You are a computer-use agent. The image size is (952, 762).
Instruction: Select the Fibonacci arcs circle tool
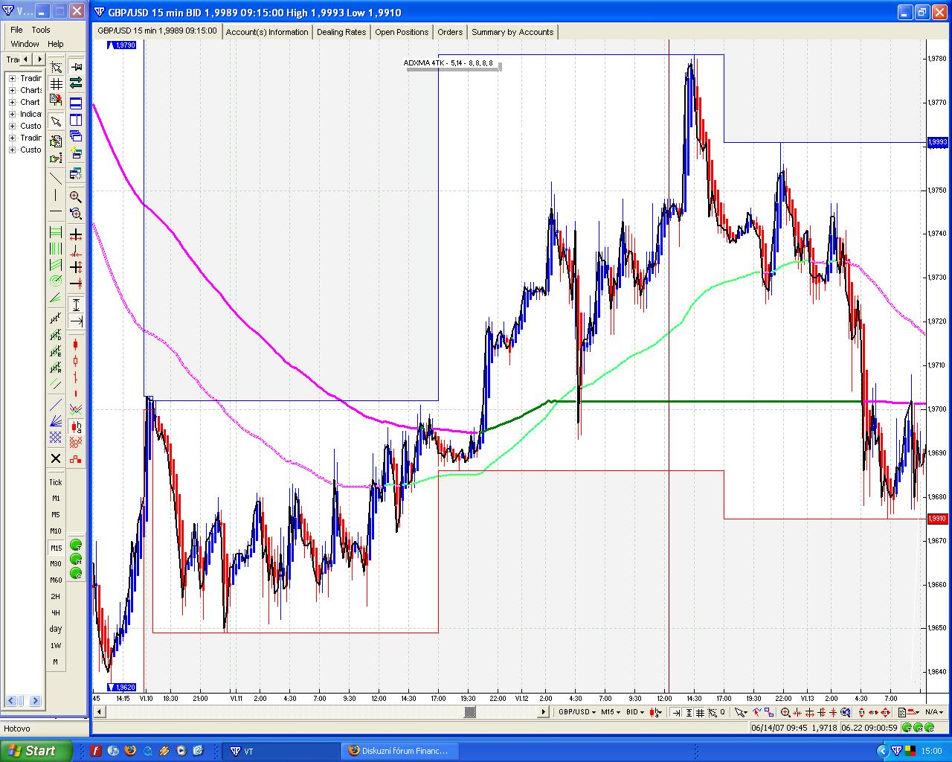click(56, 281)
